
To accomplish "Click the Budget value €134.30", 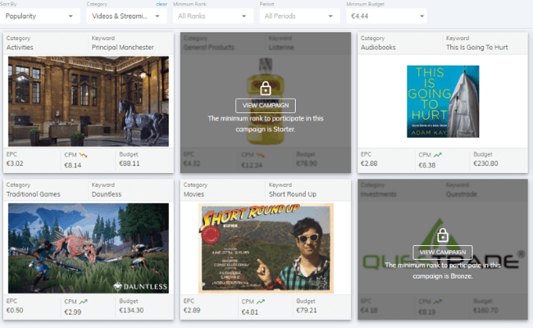I will coord(131,310).
